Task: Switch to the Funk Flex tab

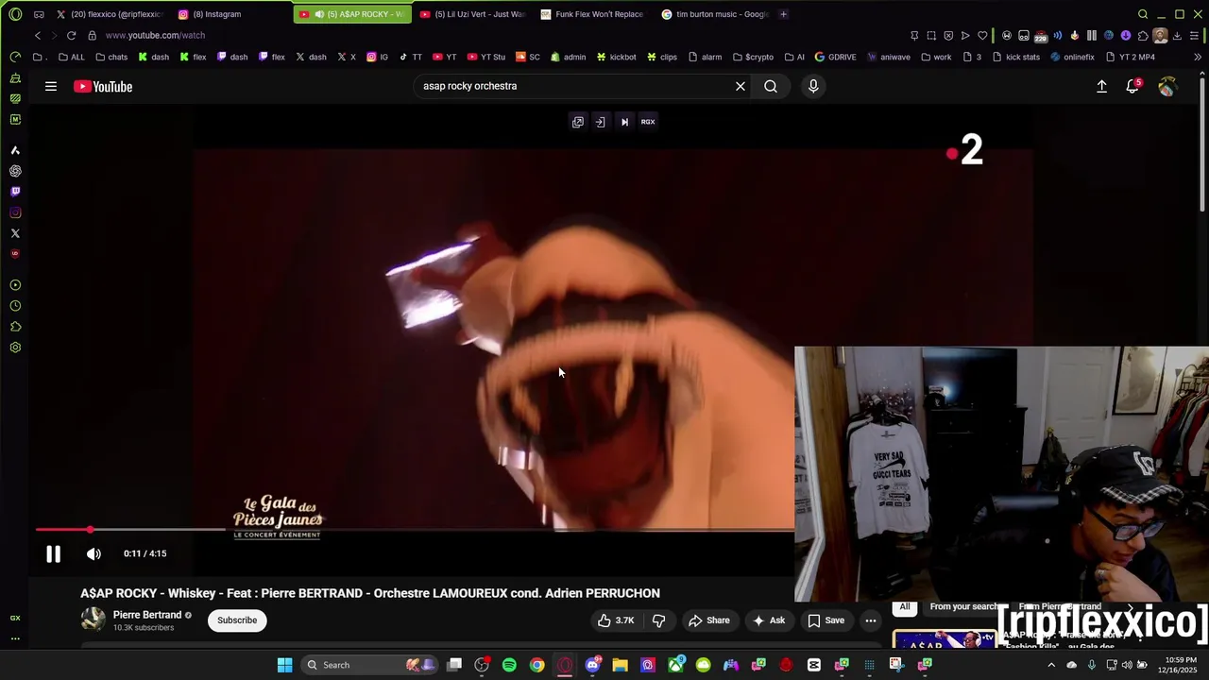Action: coord(593,14)
